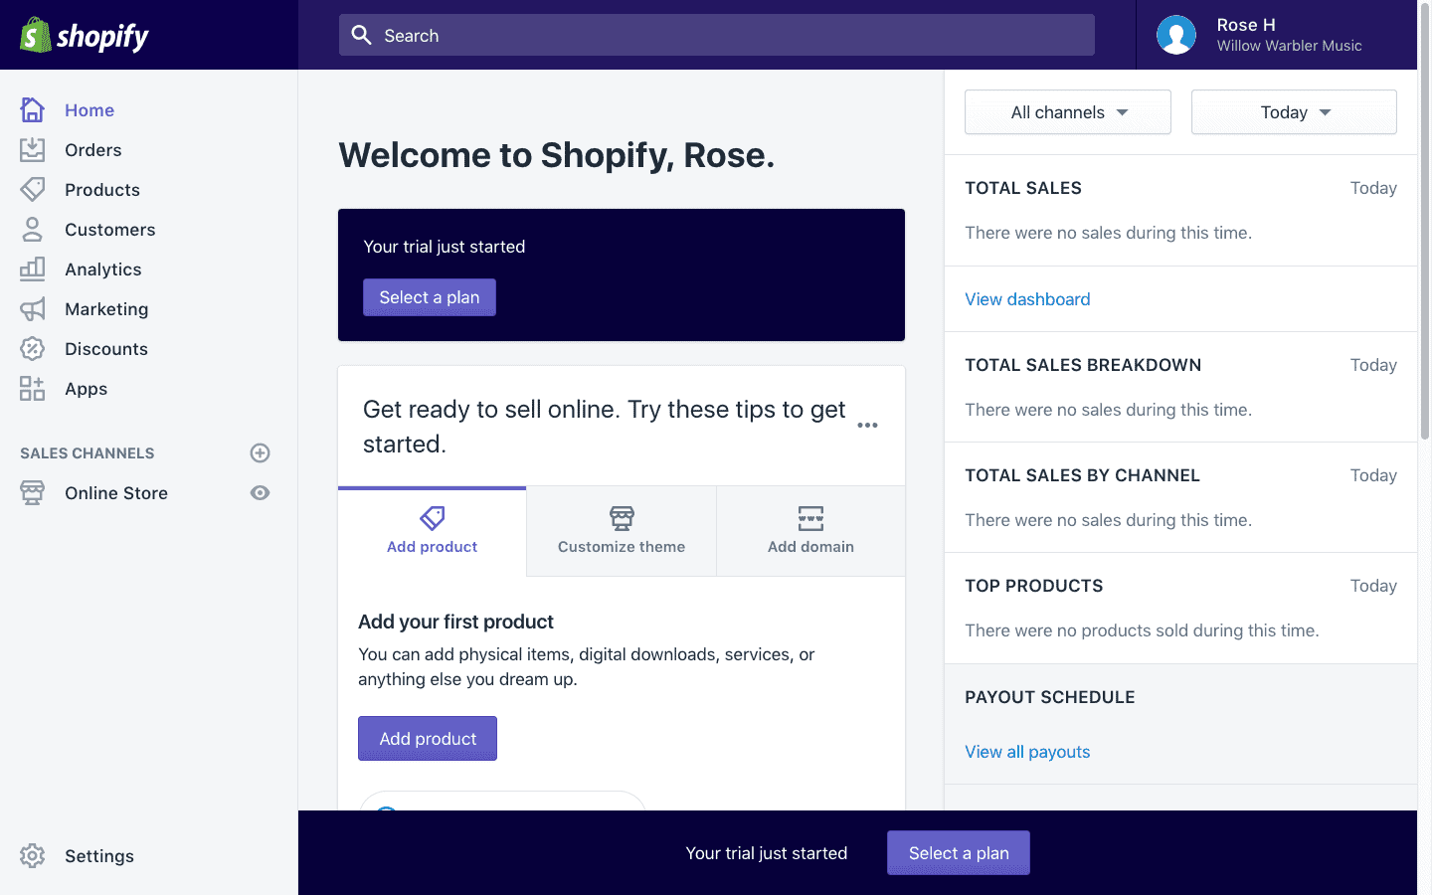The width and height of the screenshot is (1432, 895).
Task: Click the Customers person icon
Action: (x=33, y=229)
